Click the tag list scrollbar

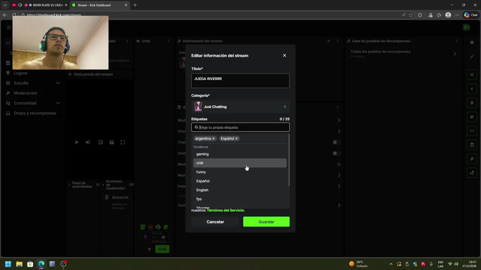point(289,159)
